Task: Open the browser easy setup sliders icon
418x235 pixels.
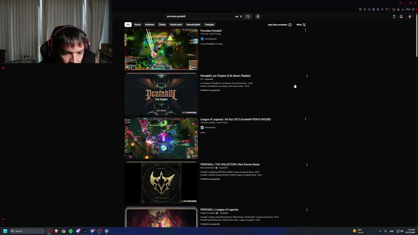Action: [x=413, y=9]
